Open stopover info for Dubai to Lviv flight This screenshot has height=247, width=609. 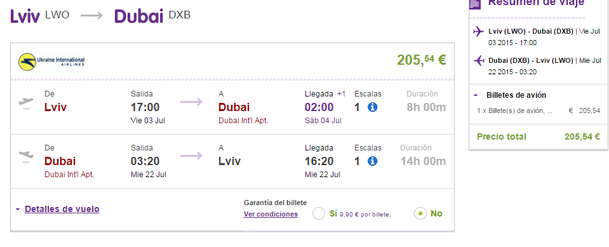(x=372, y=161)
